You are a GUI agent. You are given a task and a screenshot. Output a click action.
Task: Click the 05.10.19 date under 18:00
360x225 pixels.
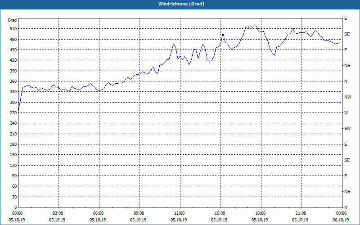point(260,220)
